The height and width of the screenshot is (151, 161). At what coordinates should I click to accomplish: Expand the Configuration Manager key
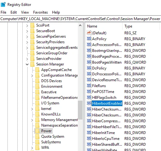[x=32, y=76]
